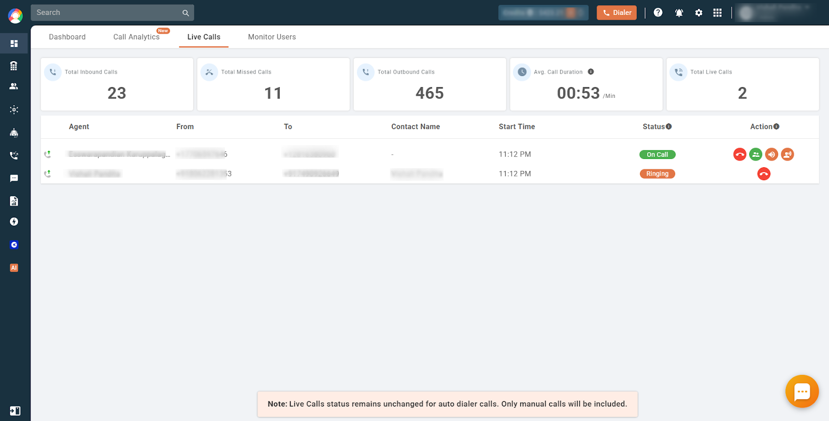Open the users/team icon in sidebar

point(14,86)
